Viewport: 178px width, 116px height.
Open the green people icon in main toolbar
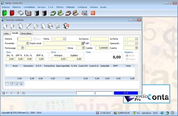tap(5, 13)
